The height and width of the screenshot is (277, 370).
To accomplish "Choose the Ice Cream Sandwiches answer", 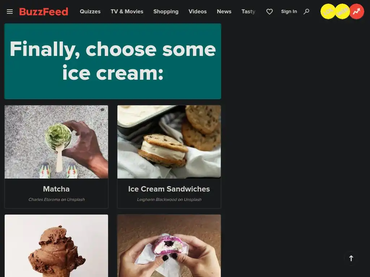I will coord(169,157).
